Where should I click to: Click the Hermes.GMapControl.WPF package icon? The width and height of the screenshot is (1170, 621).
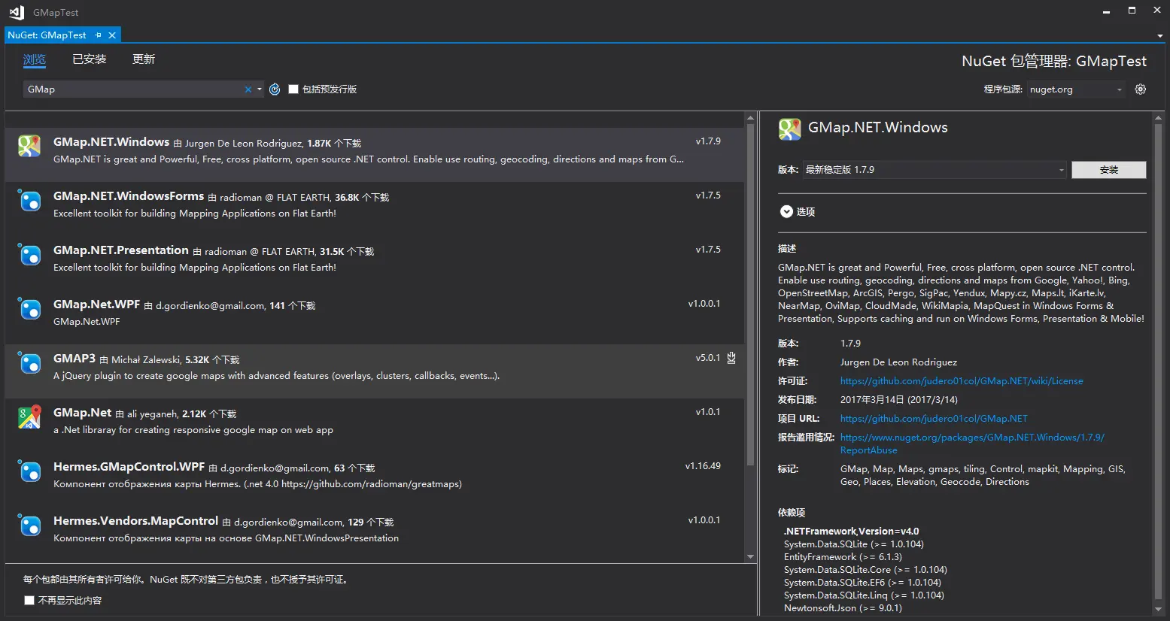29,471
